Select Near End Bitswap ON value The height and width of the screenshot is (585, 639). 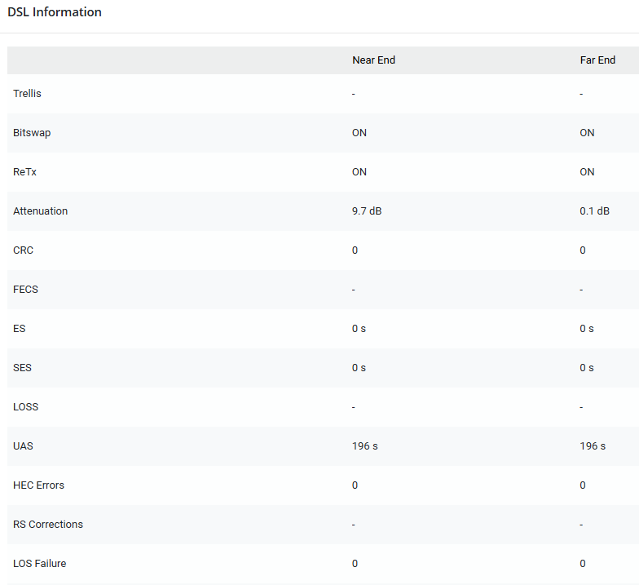click(359, 133)
